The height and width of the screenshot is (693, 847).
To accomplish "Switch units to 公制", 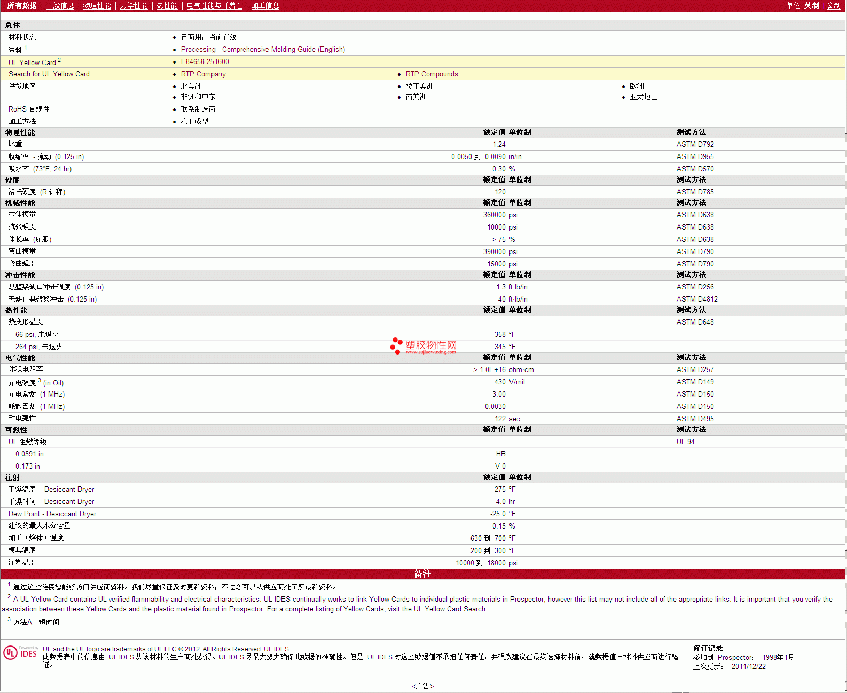I will [x=833, y=6].
